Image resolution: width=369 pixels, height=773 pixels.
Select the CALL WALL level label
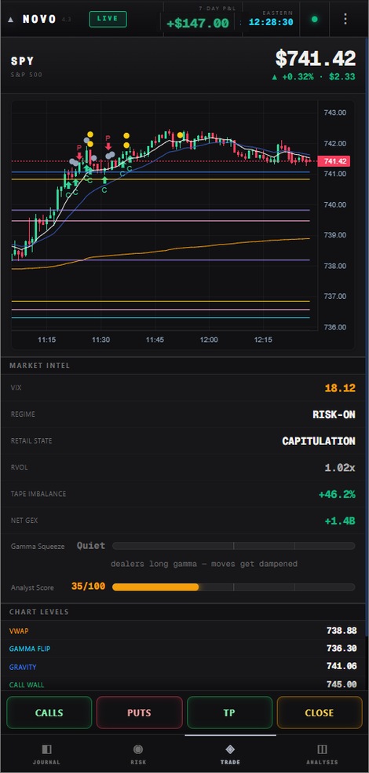click(x=27, y=685)
